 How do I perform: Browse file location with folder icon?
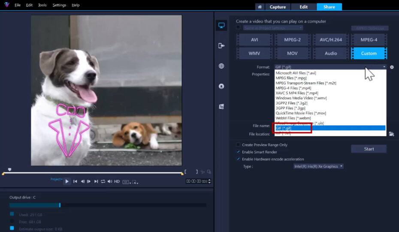click(391, 134)
